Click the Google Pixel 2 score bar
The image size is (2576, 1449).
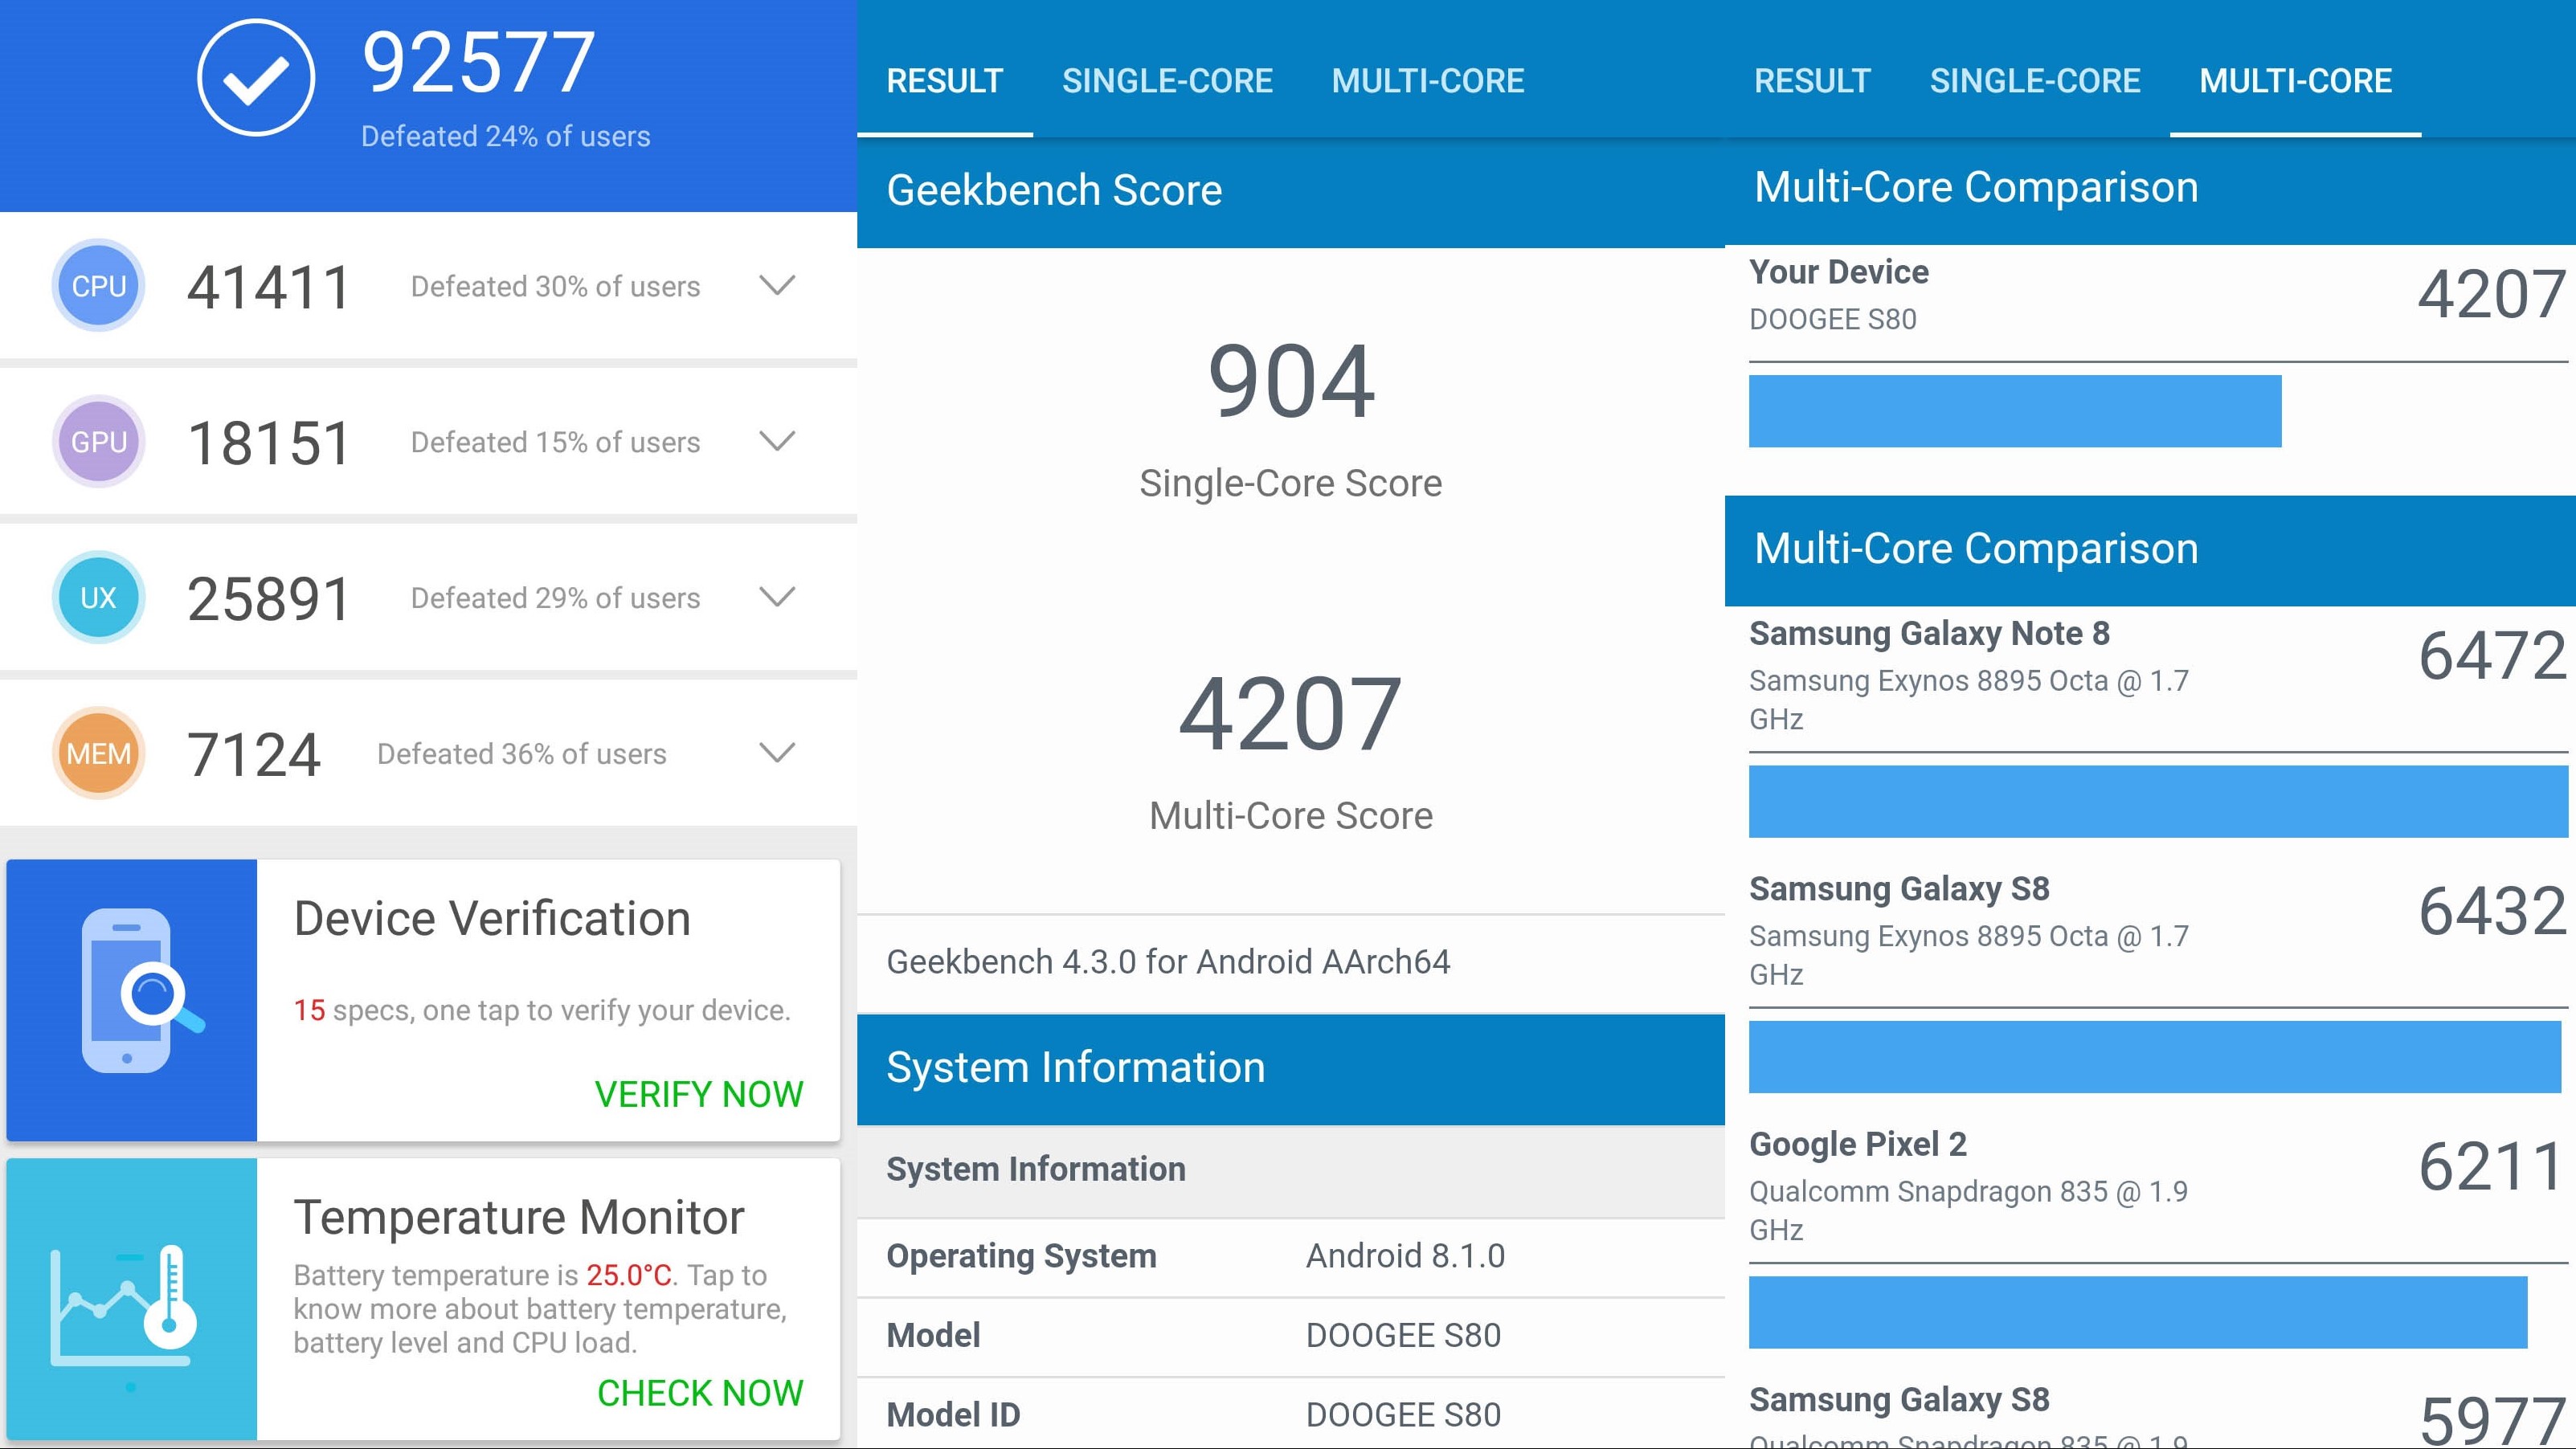click(x=2138, y=1312)
